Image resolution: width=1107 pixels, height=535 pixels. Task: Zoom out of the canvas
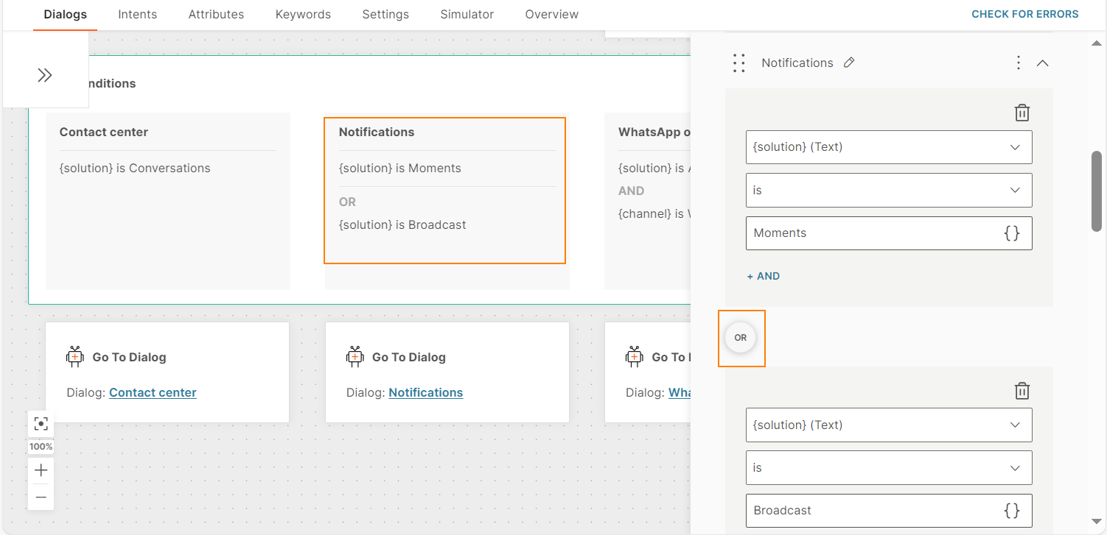tap(41, 497)
